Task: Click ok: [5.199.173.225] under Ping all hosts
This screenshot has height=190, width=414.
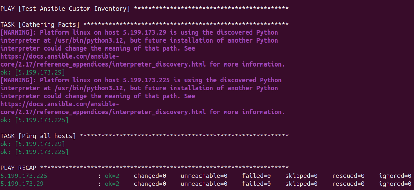Action: click(x=34, y=152)
